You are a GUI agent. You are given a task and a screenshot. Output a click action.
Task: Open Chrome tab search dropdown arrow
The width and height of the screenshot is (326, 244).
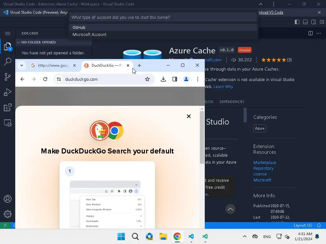[22, 65]
